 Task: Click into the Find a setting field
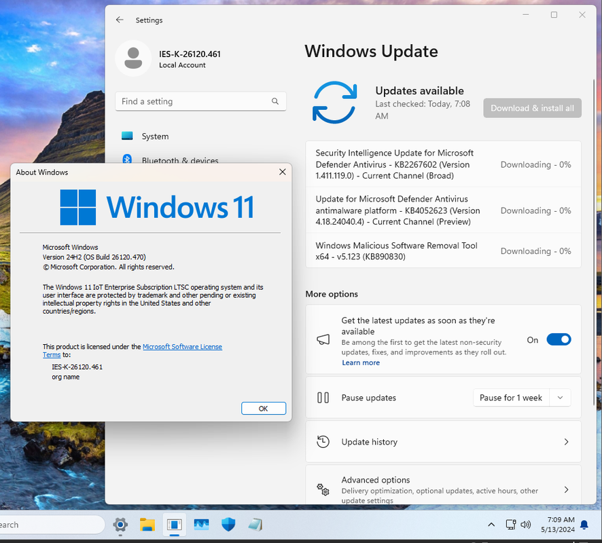201,101
